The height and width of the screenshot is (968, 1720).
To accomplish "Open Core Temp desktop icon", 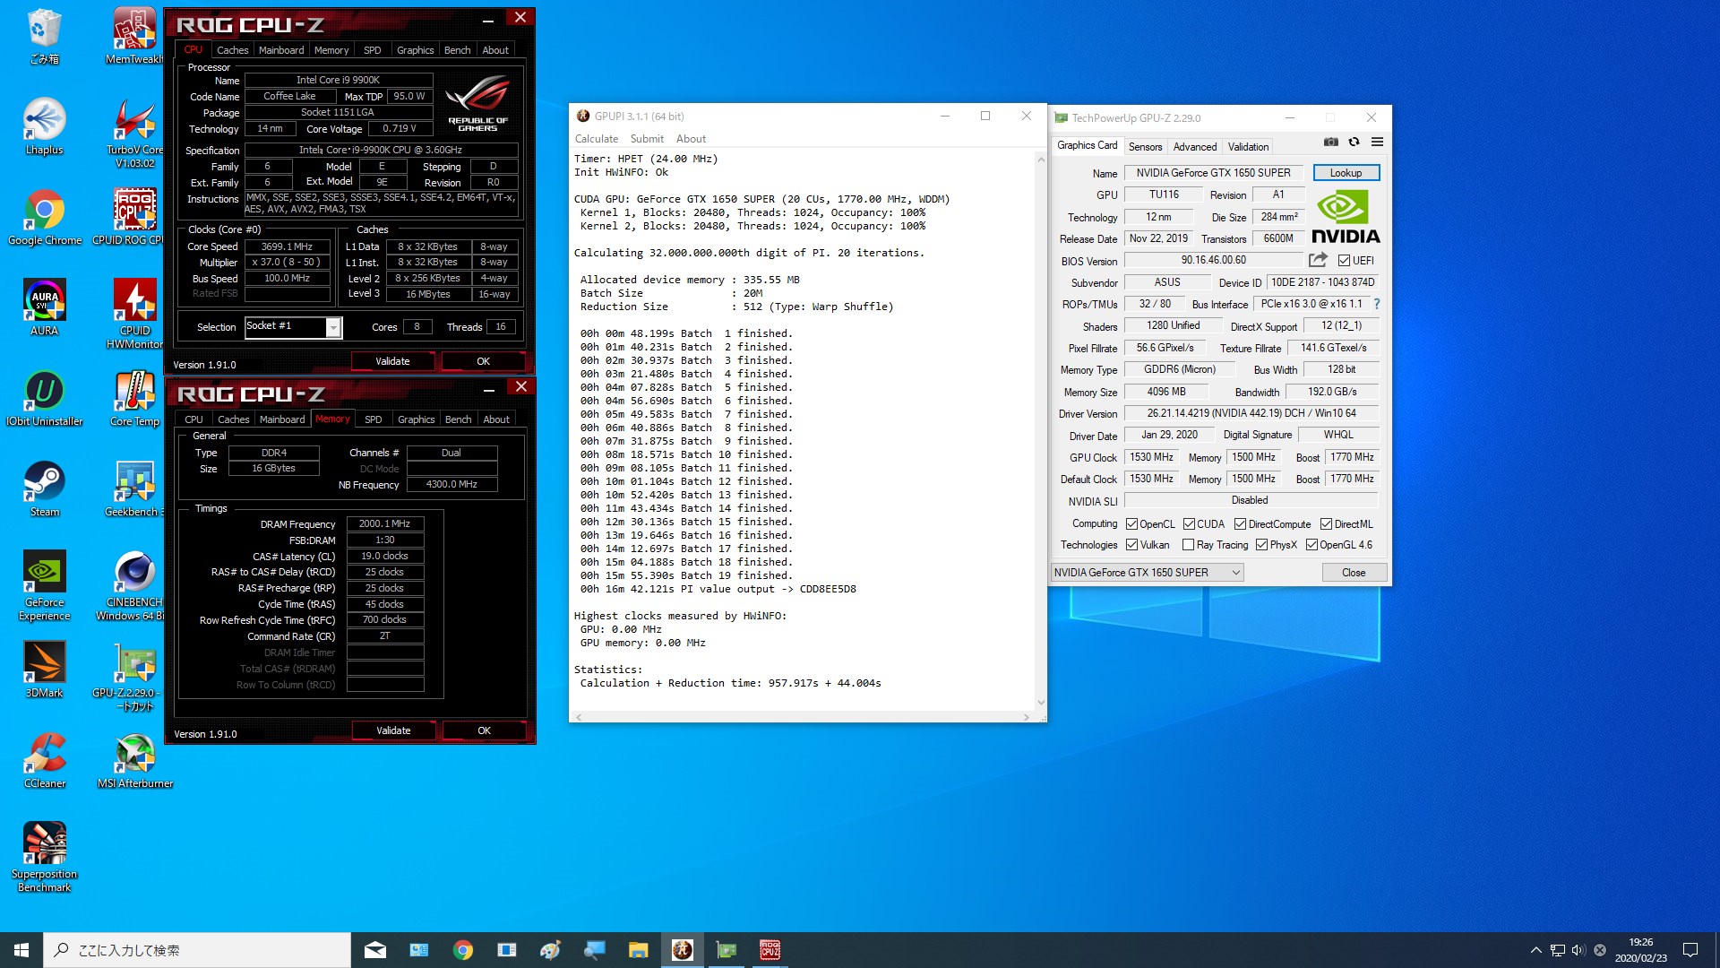I will [134, 399].
